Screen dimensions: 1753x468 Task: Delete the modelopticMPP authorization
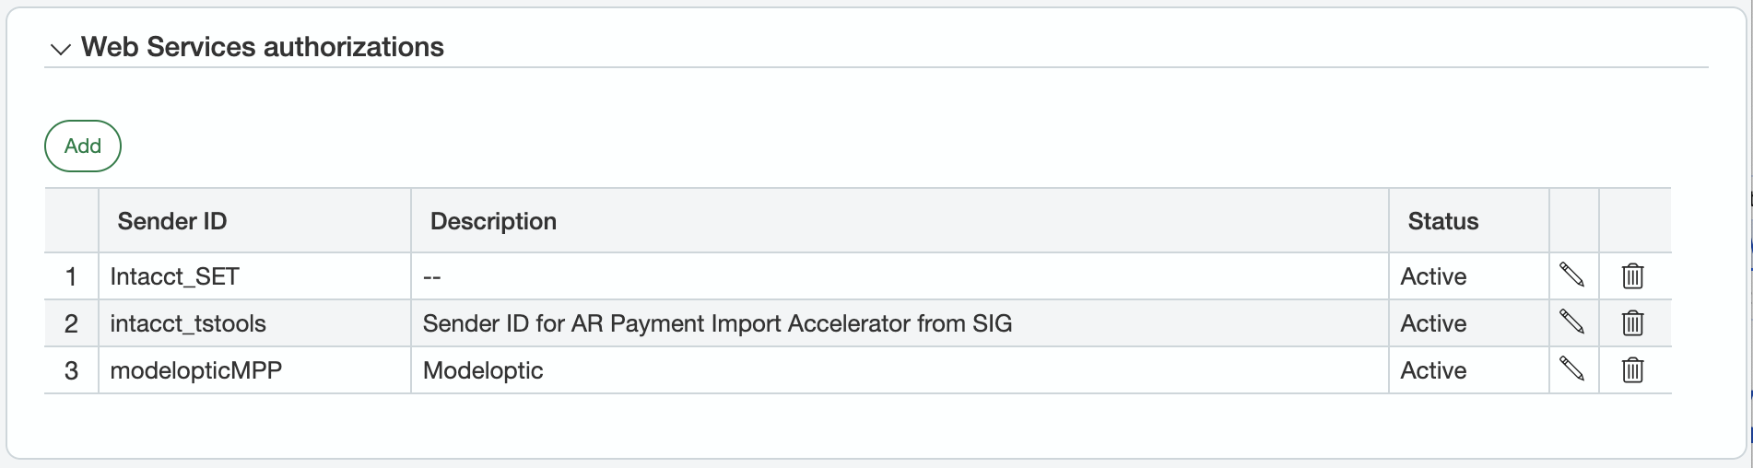click(x=1632, y=369)
